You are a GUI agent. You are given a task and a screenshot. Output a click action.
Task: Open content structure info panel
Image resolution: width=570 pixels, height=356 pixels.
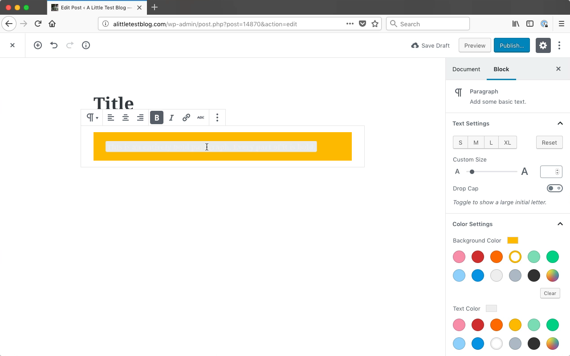pos(86,45)
